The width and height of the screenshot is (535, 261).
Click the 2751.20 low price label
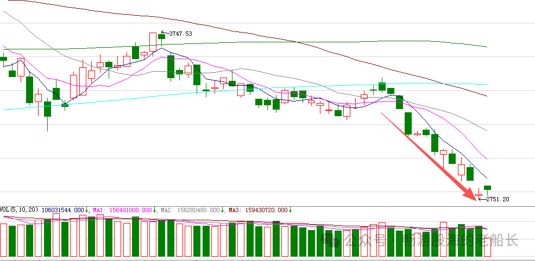coord(498,199)
